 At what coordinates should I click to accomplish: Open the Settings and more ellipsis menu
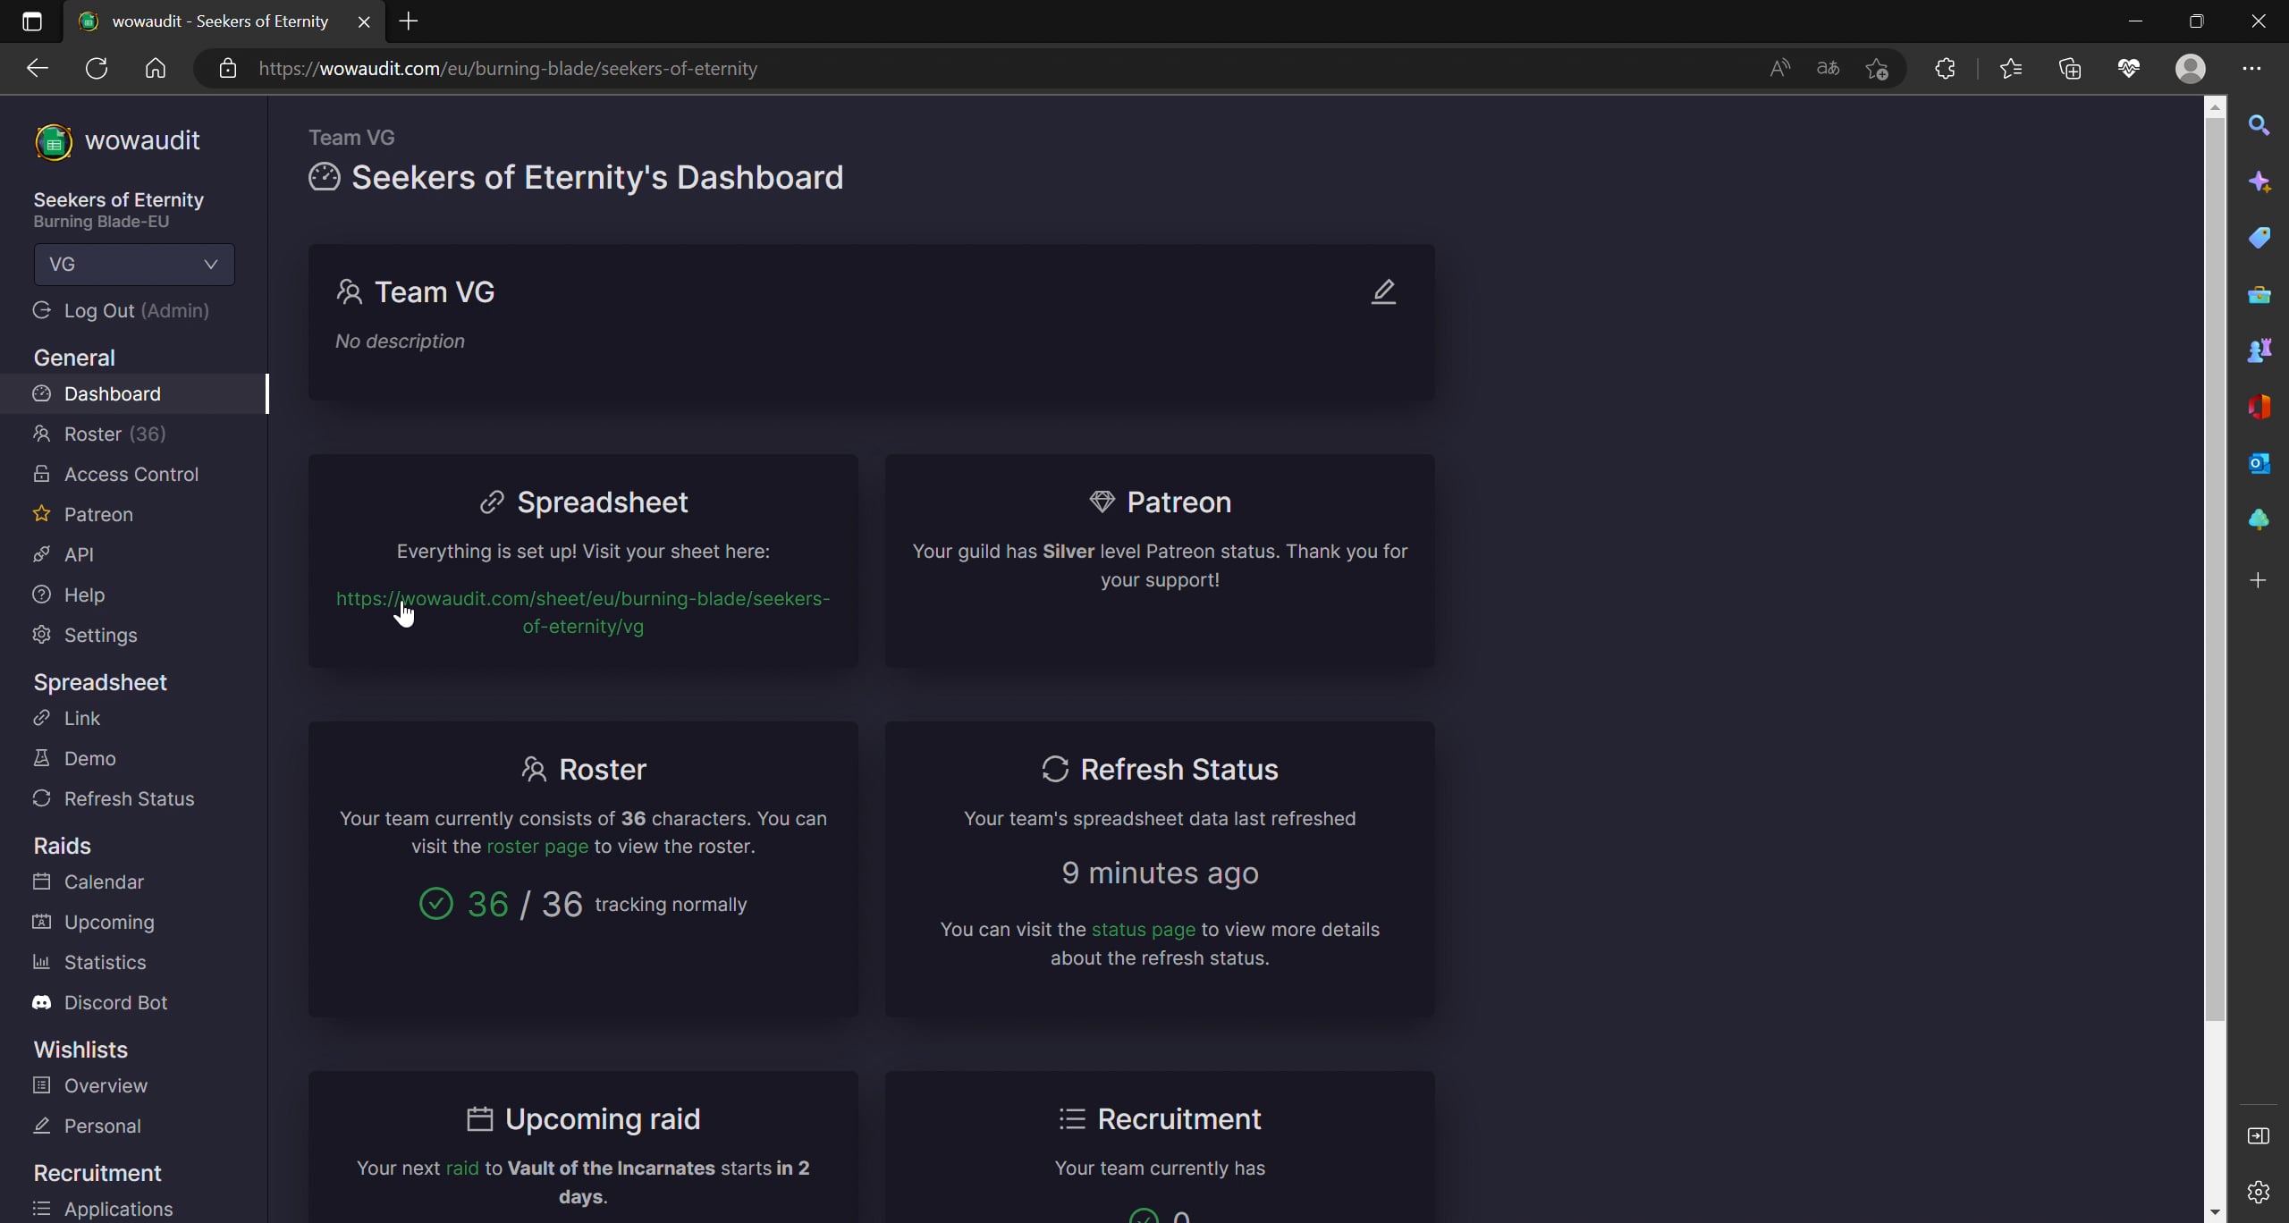point(2253,68)
